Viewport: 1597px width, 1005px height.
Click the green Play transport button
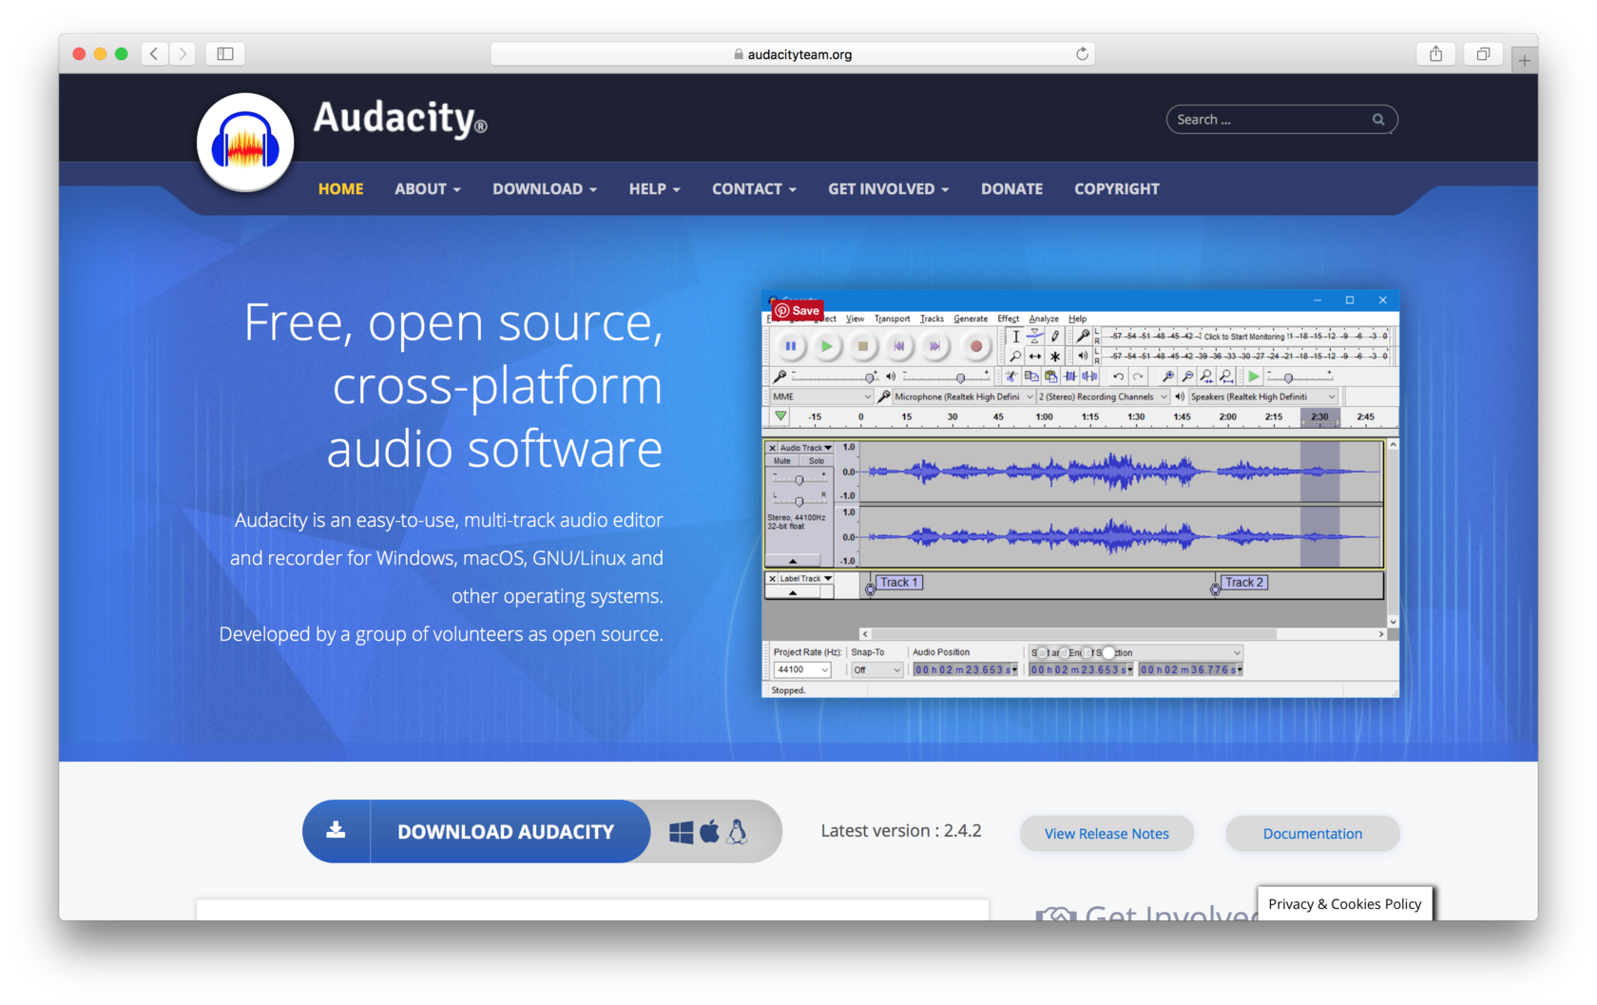point(827,347)
